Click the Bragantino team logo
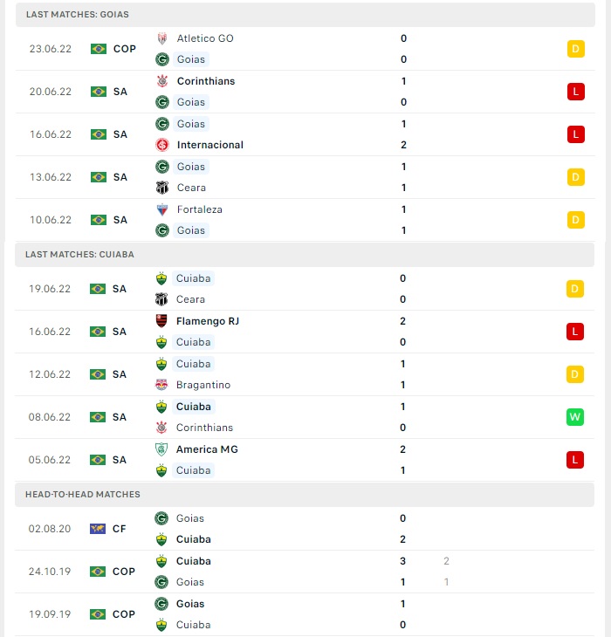Screen dimensions: 611x637 tap(161, 385)
